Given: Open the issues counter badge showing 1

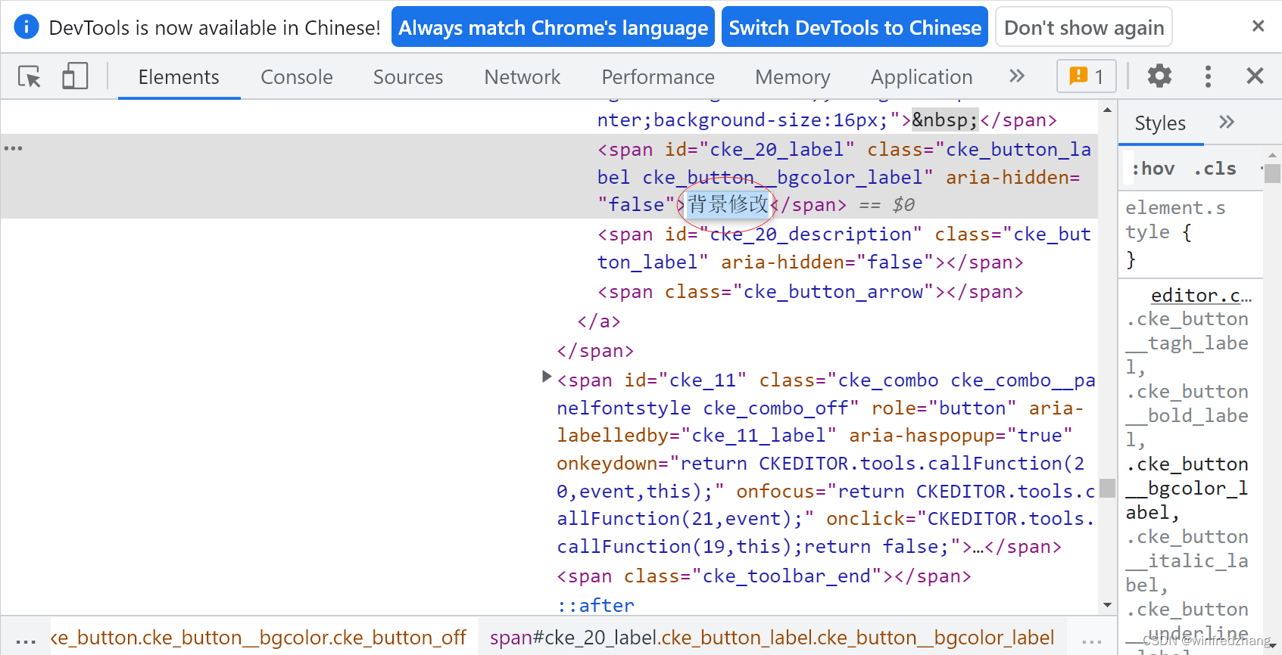Looking at the screenshot, I should [x=1086, y=76].
